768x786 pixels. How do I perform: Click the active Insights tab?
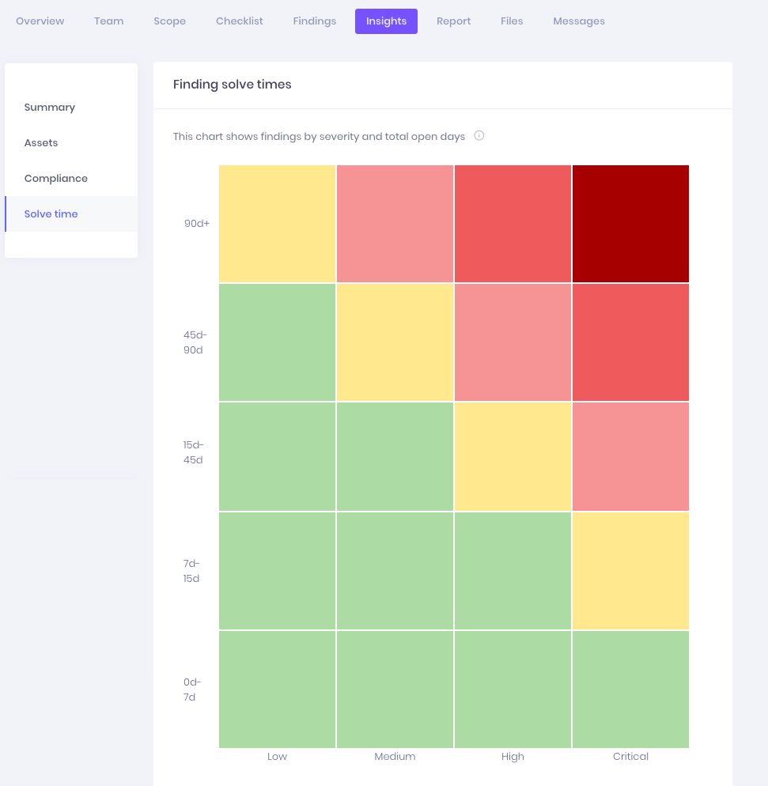point(386,21)
